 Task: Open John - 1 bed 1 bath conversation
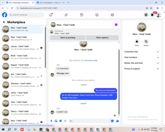click(x=22, y=103)
